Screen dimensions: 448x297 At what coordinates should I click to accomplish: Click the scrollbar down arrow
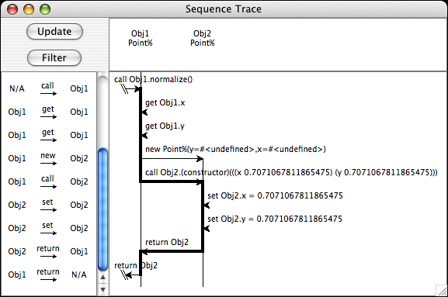[x=102, y=289]
